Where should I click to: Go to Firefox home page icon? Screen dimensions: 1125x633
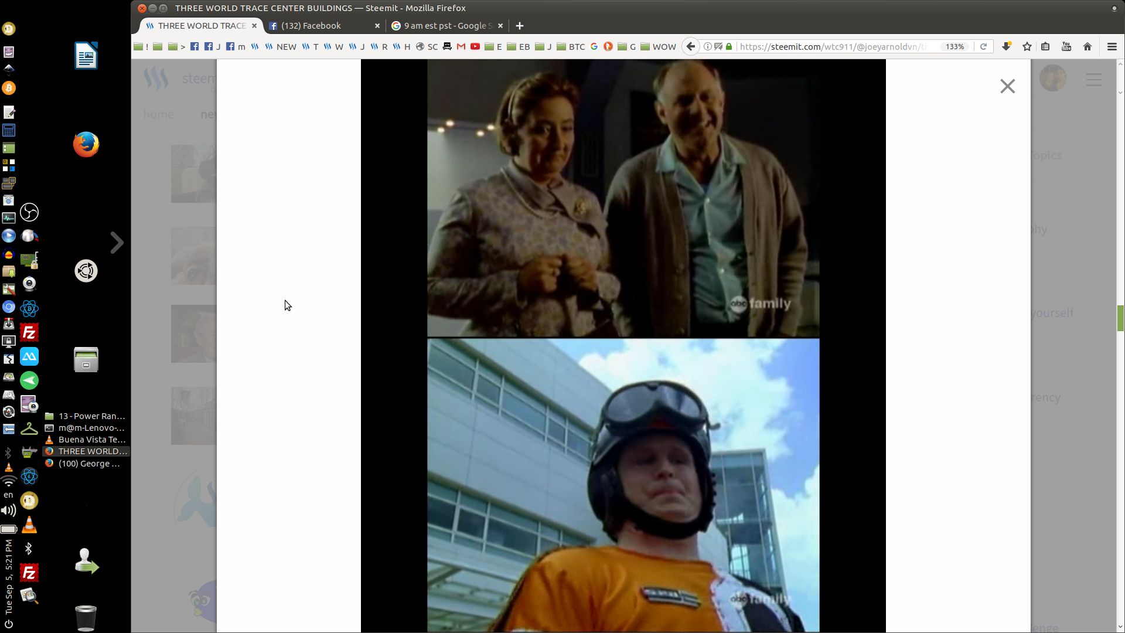click(x=1087, y=47)
